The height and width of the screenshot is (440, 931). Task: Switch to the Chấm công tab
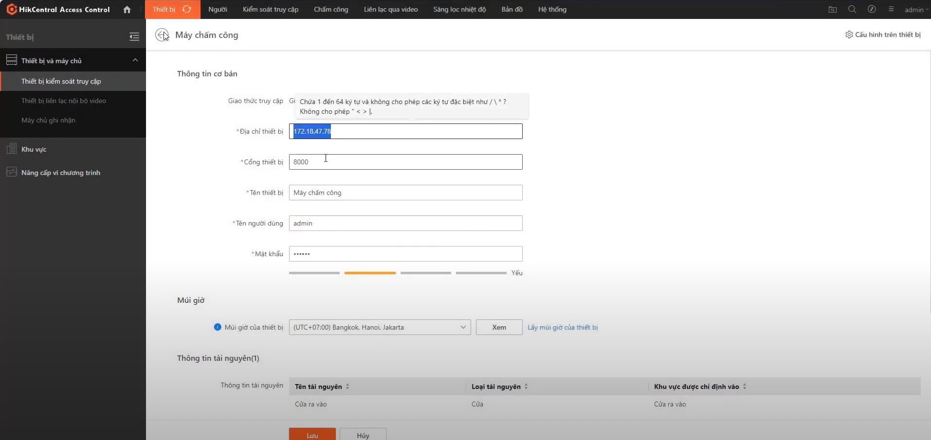331,9
